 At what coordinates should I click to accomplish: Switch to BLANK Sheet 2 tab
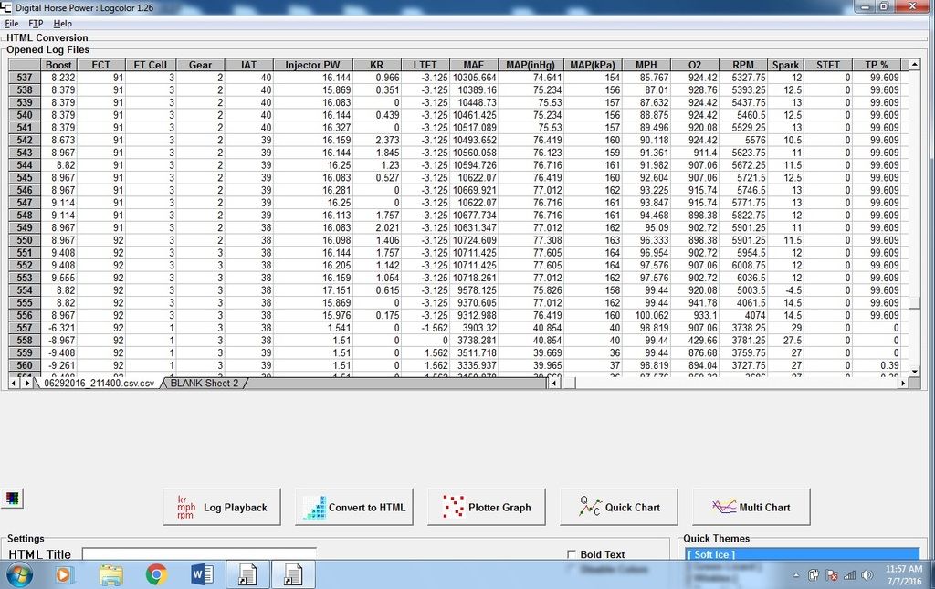[x=204, y=383]
